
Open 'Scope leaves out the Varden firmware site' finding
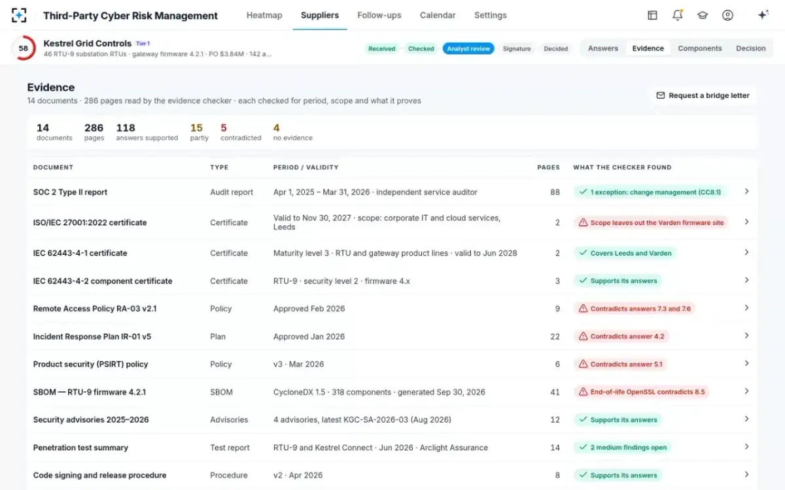click(x=651, y=223)
